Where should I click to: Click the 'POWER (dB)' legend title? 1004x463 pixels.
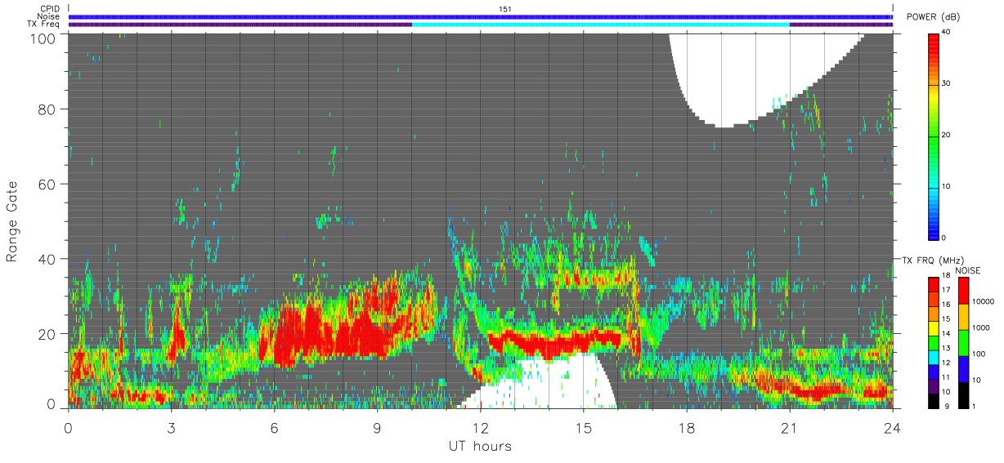tap(934, 17)
